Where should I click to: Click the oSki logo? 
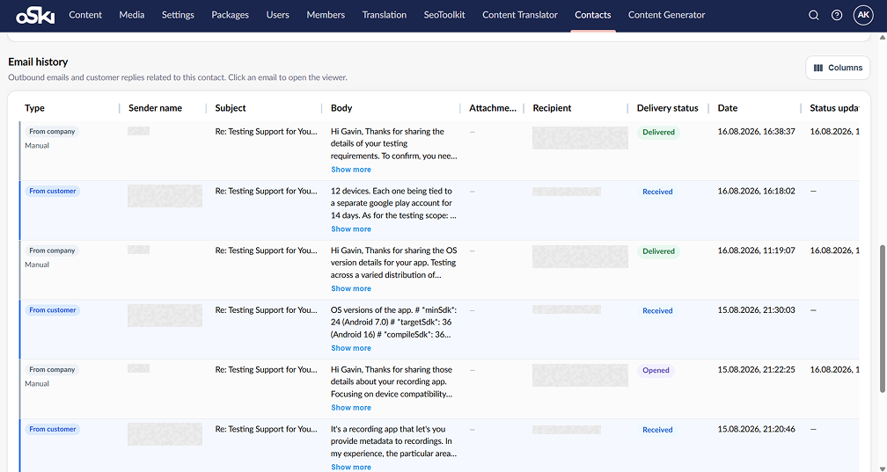click(x=35, y=15)
